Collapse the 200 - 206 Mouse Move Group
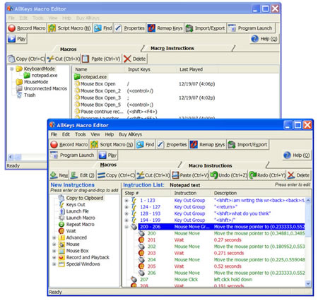Image resolution: width=318 pixels, height=301 pixels. pyautogui.click(x=126, y=227)
